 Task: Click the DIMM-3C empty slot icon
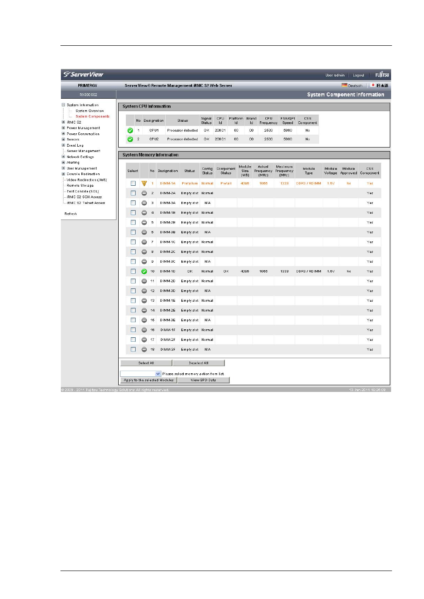pos(144,262)
